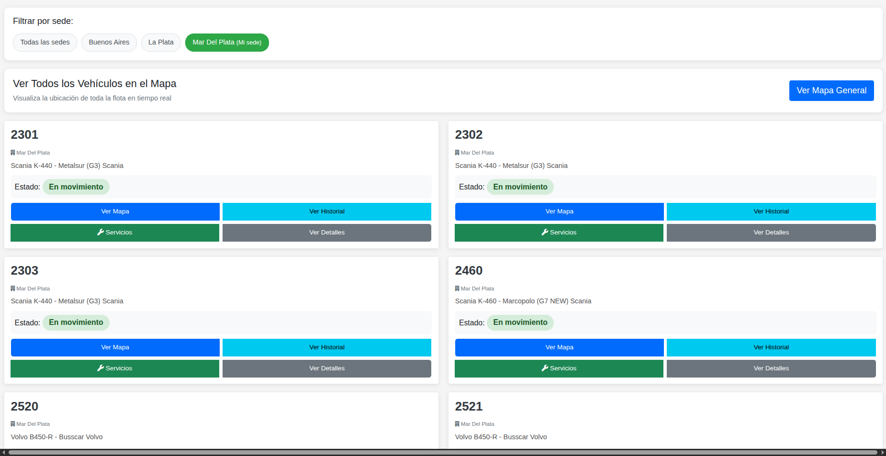Image resolution: width=886 pixels, height=456 pixels.
Task: Show Ver Historial for bus 2460
Action: 771,347
